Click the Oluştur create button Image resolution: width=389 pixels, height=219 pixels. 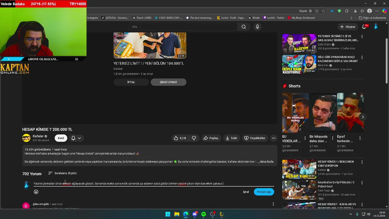click(x=347, y=27)
